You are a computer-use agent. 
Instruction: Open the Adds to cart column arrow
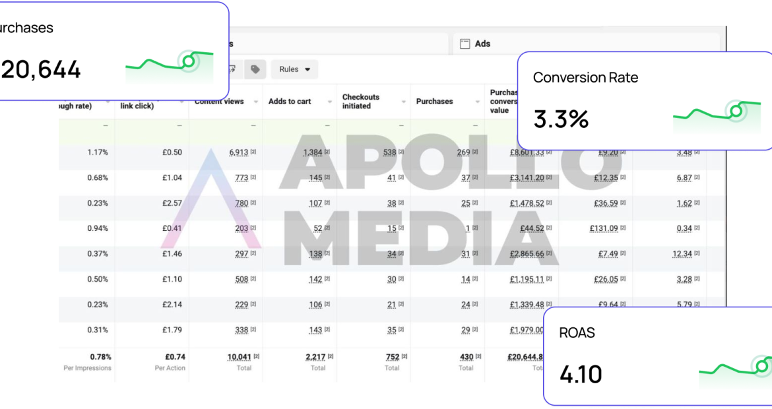(x=329, y=102)
